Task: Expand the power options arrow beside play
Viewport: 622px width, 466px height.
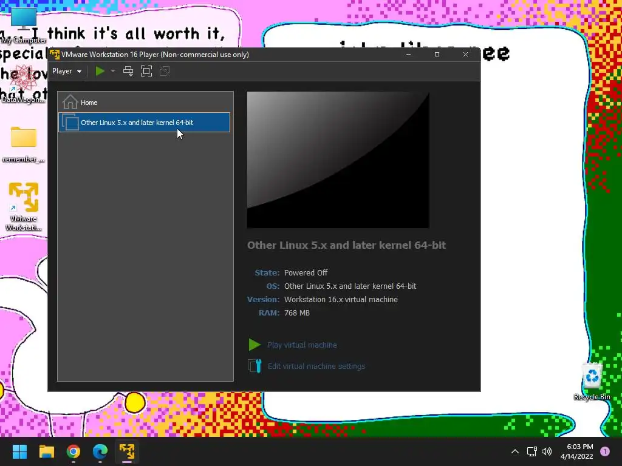Action: [112, 72]
